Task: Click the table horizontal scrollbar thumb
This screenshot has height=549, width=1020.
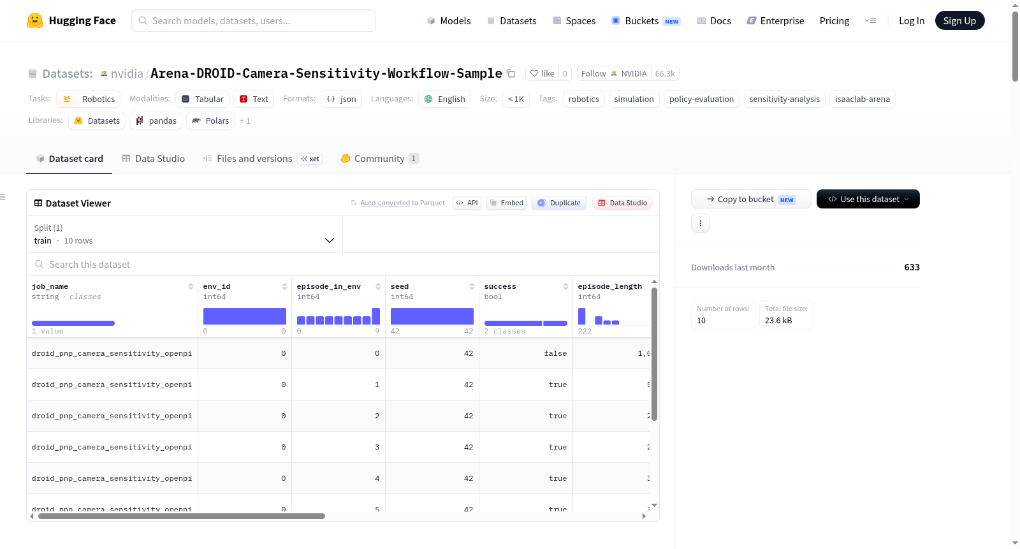Action: coord(182,516)
